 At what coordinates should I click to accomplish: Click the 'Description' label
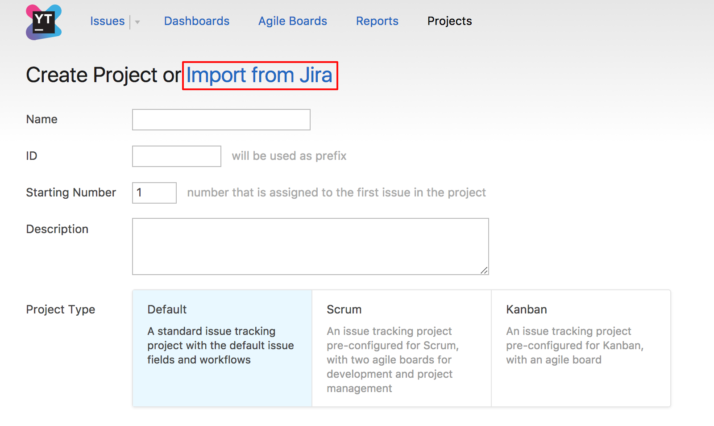[57, 229]
